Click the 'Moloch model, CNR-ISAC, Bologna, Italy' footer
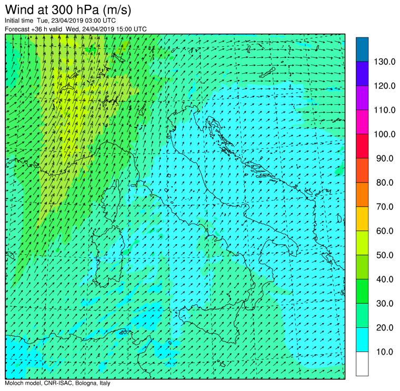Screen dimensions: 400x391 [58, 383]
